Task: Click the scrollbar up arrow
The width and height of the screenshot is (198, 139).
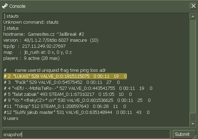Action: click(193, 16)
